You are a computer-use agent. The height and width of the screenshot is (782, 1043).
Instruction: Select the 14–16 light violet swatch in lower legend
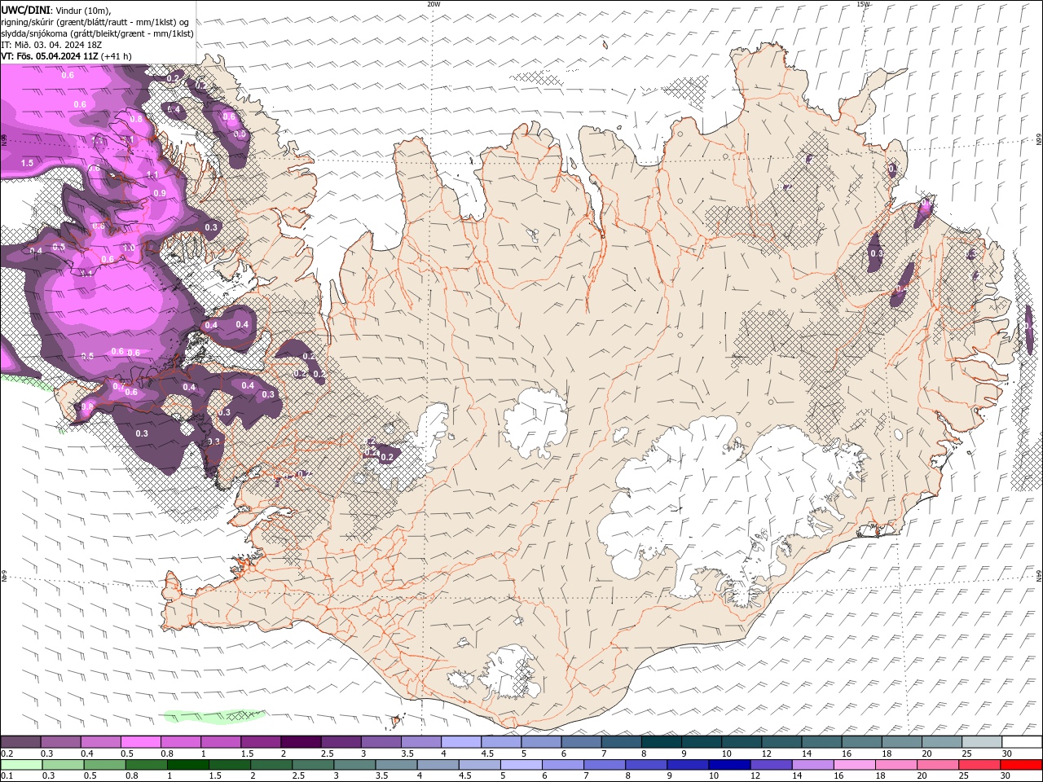coord(812,765)
